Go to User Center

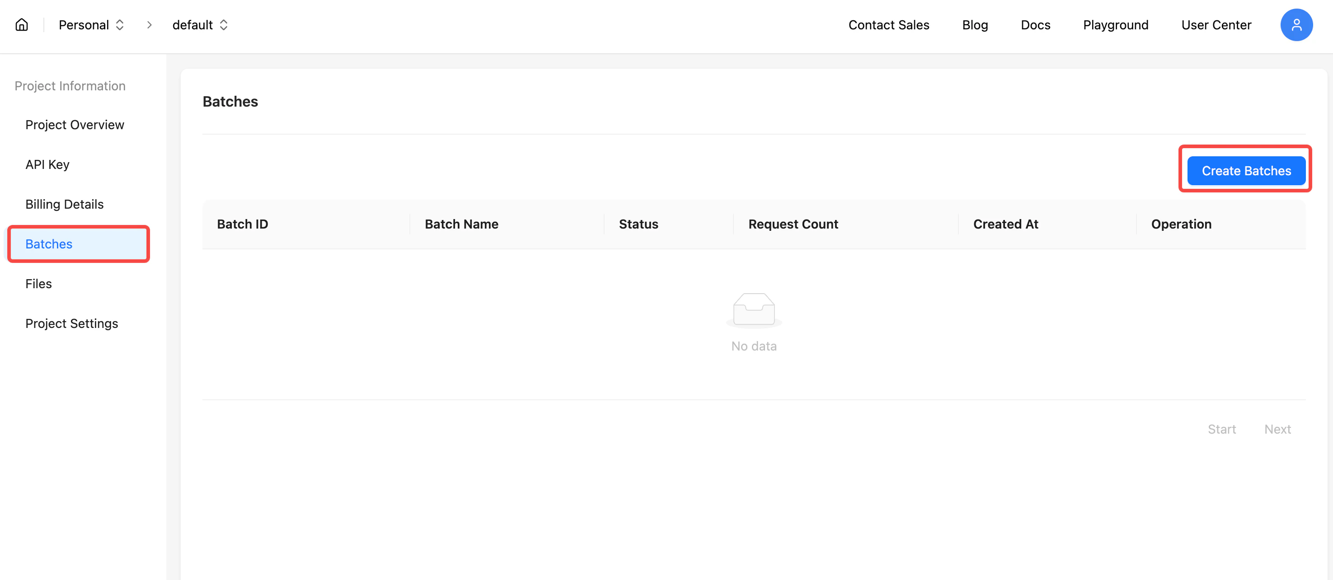(1216, 25)
